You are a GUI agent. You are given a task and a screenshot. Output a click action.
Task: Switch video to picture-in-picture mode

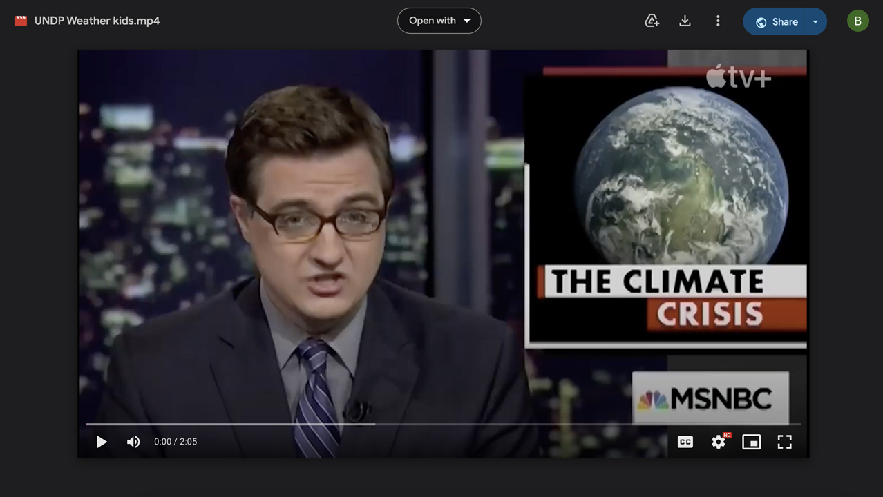coord(752,442)
